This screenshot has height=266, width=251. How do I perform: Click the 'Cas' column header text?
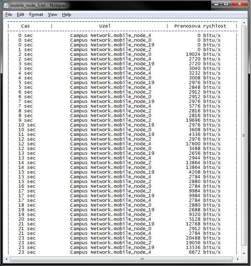point(25,26)
